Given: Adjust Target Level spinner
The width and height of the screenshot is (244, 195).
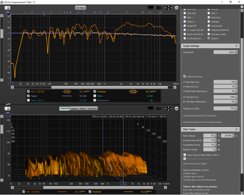Looking at the screenshot, I should [236, 108].
